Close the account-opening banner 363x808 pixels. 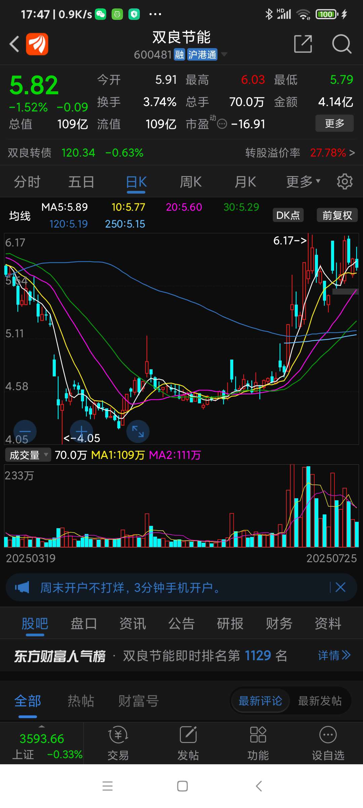pos(340,587)
